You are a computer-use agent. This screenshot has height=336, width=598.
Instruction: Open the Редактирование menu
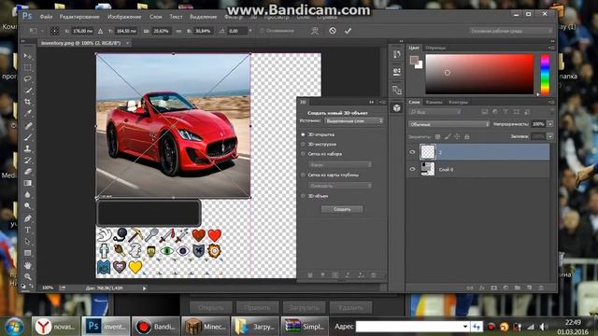click(x=79, y=17)
